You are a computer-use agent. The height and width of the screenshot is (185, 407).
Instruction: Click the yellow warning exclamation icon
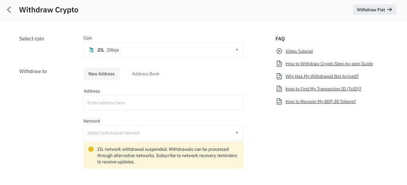(x=91, y=149)
